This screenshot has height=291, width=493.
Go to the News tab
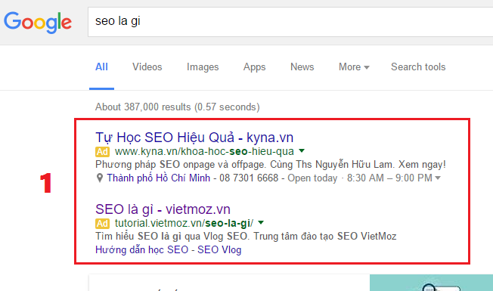click(302, 67)
